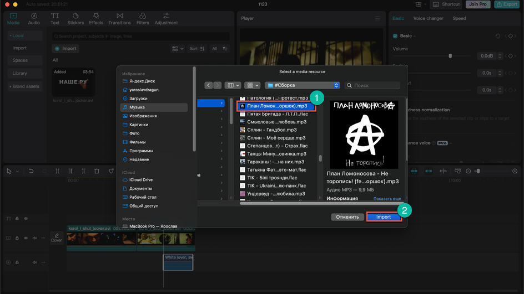
Task: Open the Sort dropdown in media panel
Action: (197, 49)
